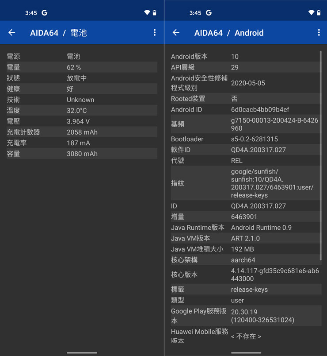
Task: Select the 電量 62 % row
Action: coord(82,67)
